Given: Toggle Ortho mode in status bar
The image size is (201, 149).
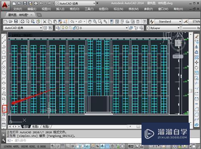Looking at the screenshot, I should click(67, 146).
